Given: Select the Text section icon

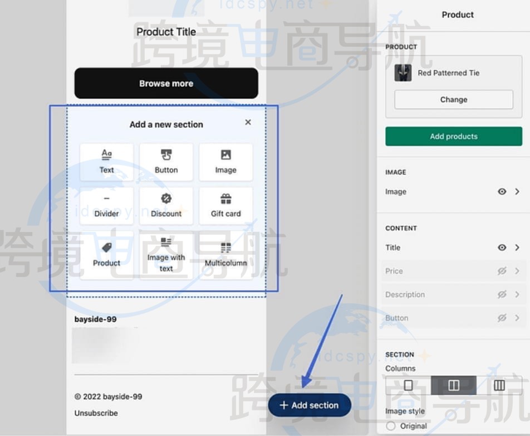Looking at the screenshot, I should tap(106, 162).
